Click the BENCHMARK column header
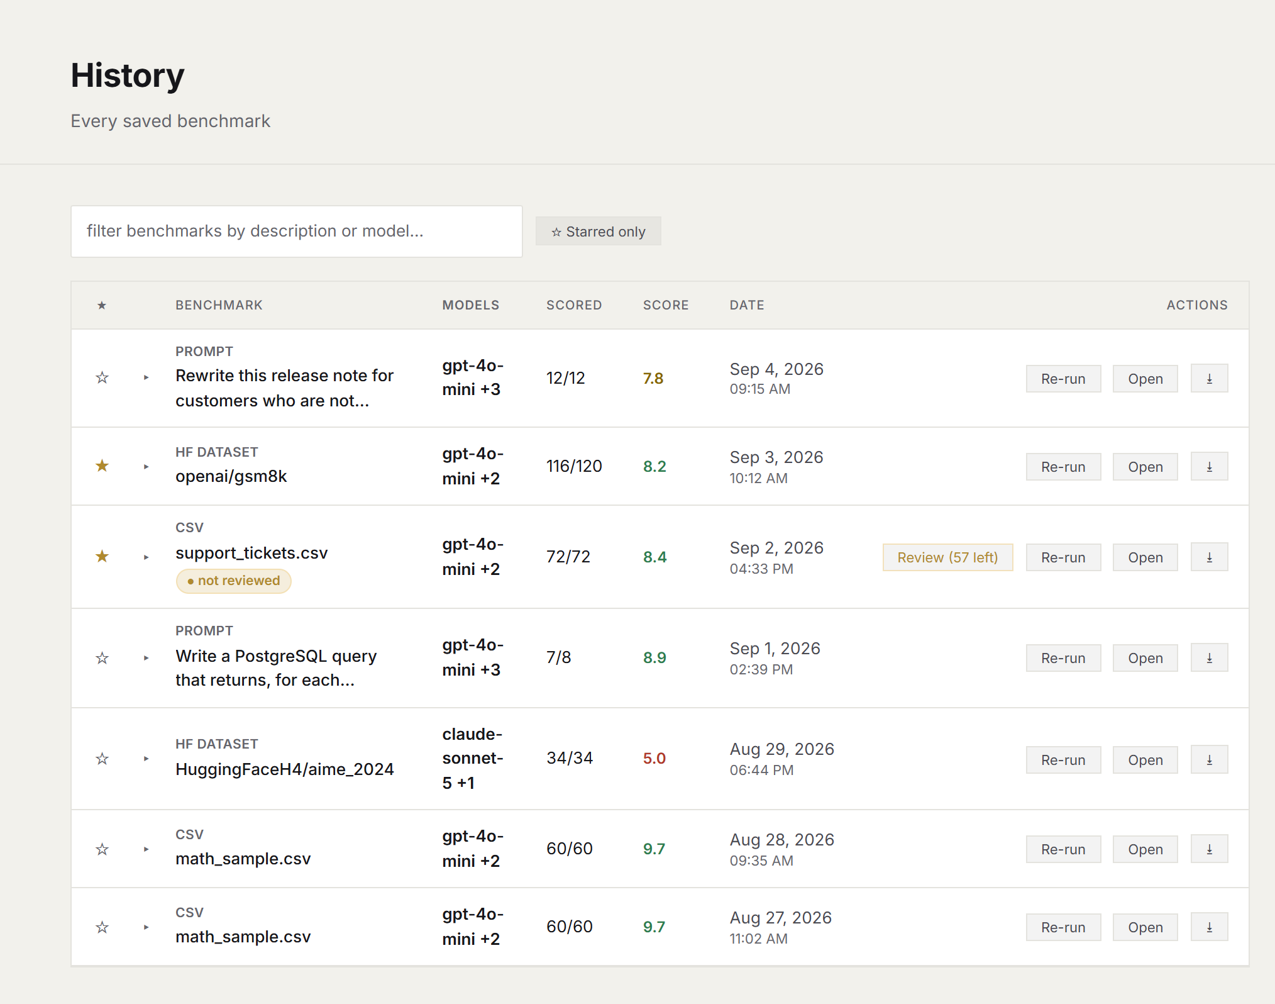This screenshot has width=1275, height=1004. point(219,305)
